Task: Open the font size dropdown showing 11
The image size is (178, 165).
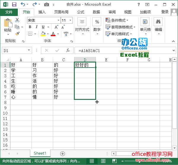Action: (x=70, y=20)
